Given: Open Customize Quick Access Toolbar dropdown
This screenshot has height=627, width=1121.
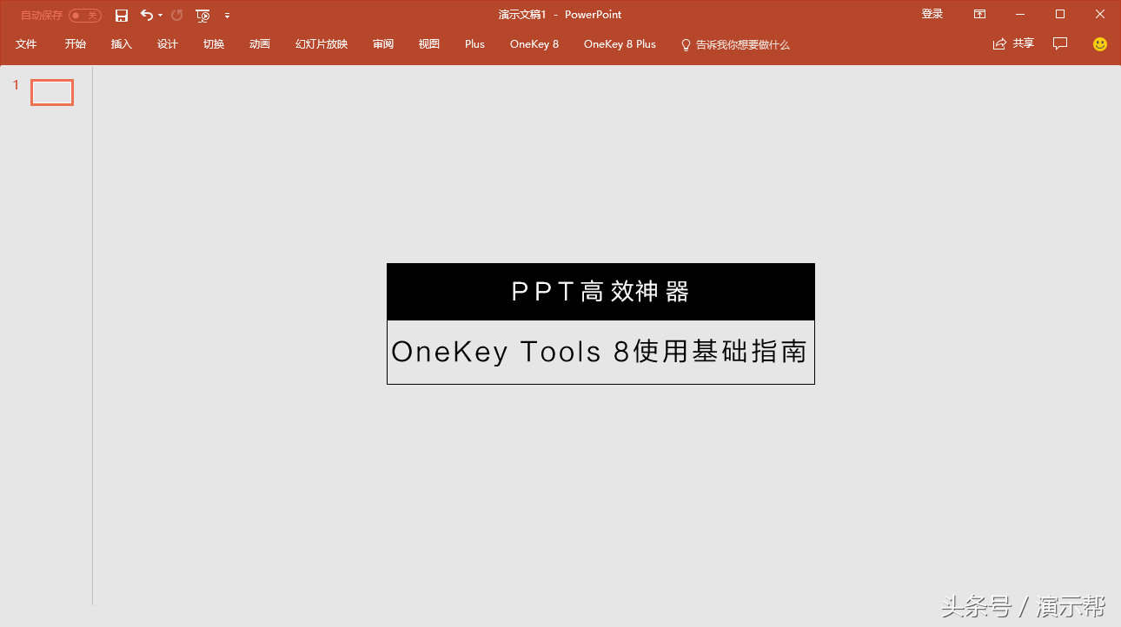Looking at the screenshot, I should click(x=227, y=16).
